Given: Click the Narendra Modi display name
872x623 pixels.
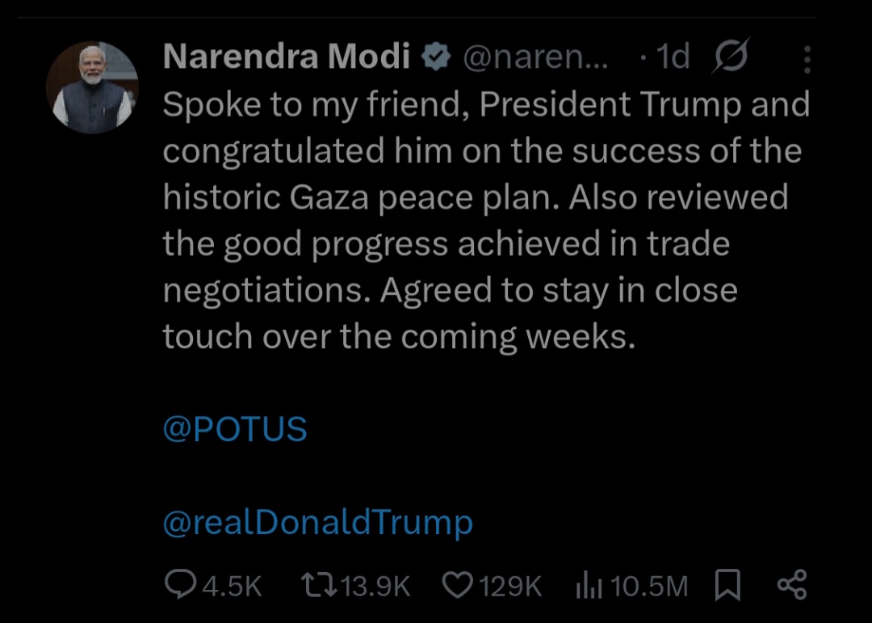Looking at the screenshot, I should [287, 58].
